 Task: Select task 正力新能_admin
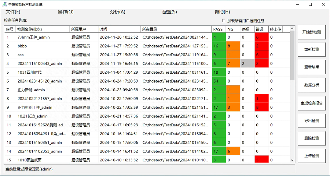coord(147,90)
